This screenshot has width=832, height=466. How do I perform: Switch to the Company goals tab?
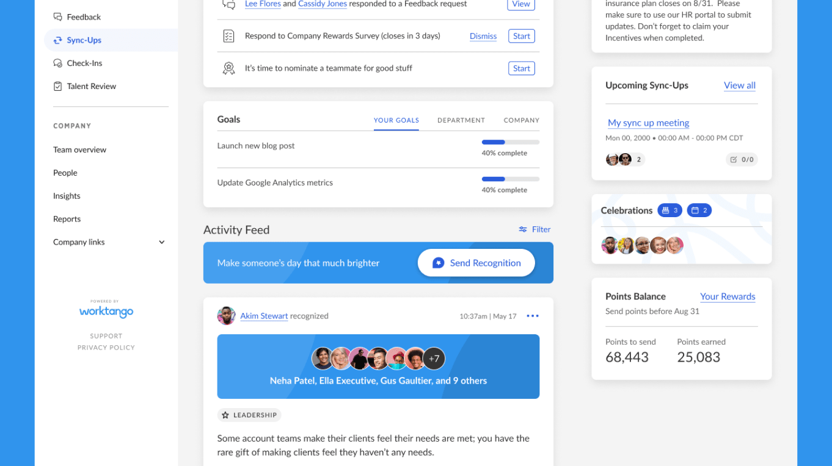point(521,120)
